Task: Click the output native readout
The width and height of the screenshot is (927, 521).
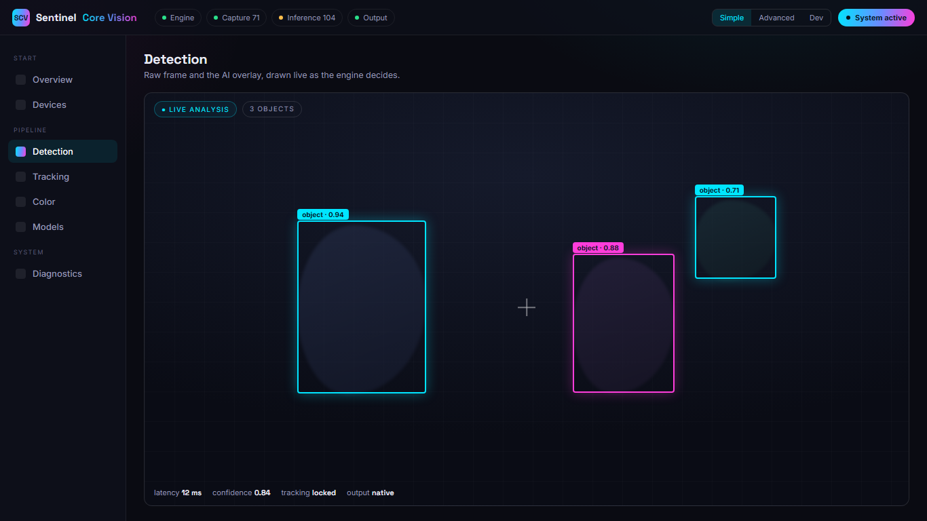Action: click(371, 493)
